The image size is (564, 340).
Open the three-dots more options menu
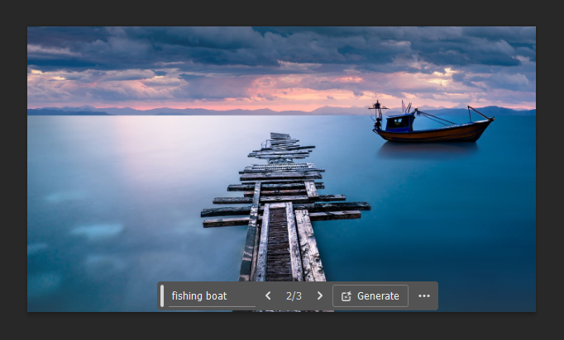point(424,295)
